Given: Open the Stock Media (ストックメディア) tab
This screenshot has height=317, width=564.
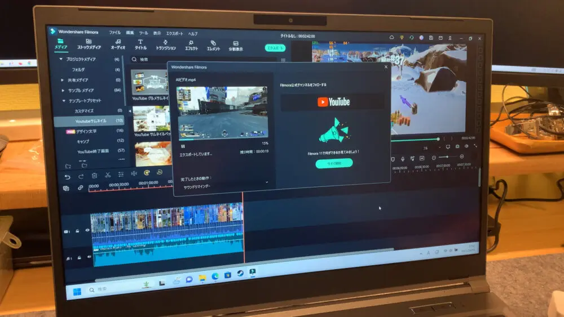Looking at the screenshot, I should (x=89, y=44).
